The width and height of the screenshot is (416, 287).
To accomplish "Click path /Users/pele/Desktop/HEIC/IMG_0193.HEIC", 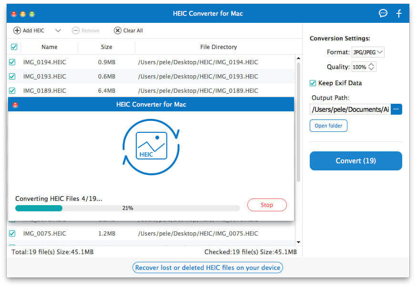I will click(x=198, y=76).
